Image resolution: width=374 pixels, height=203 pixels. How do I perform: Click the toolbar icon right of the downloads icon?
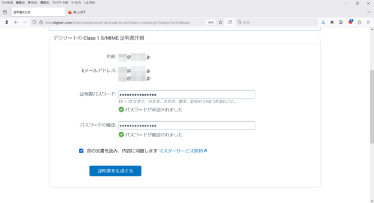click(x=332, y=22)
